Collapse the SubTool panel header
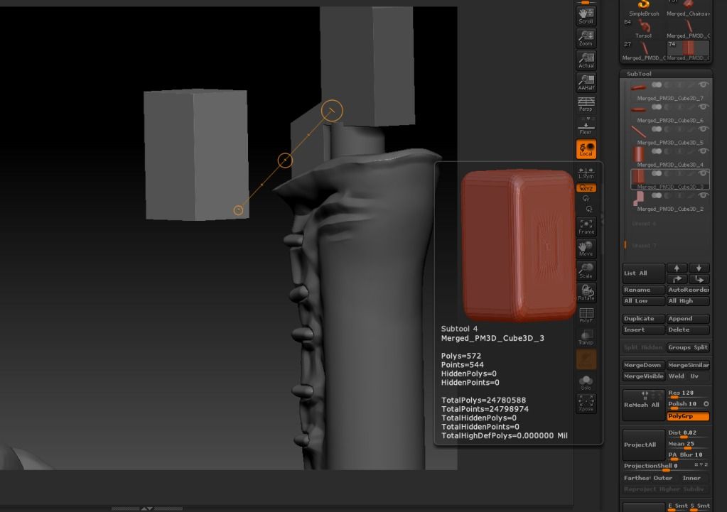 (x=638, y=74)
